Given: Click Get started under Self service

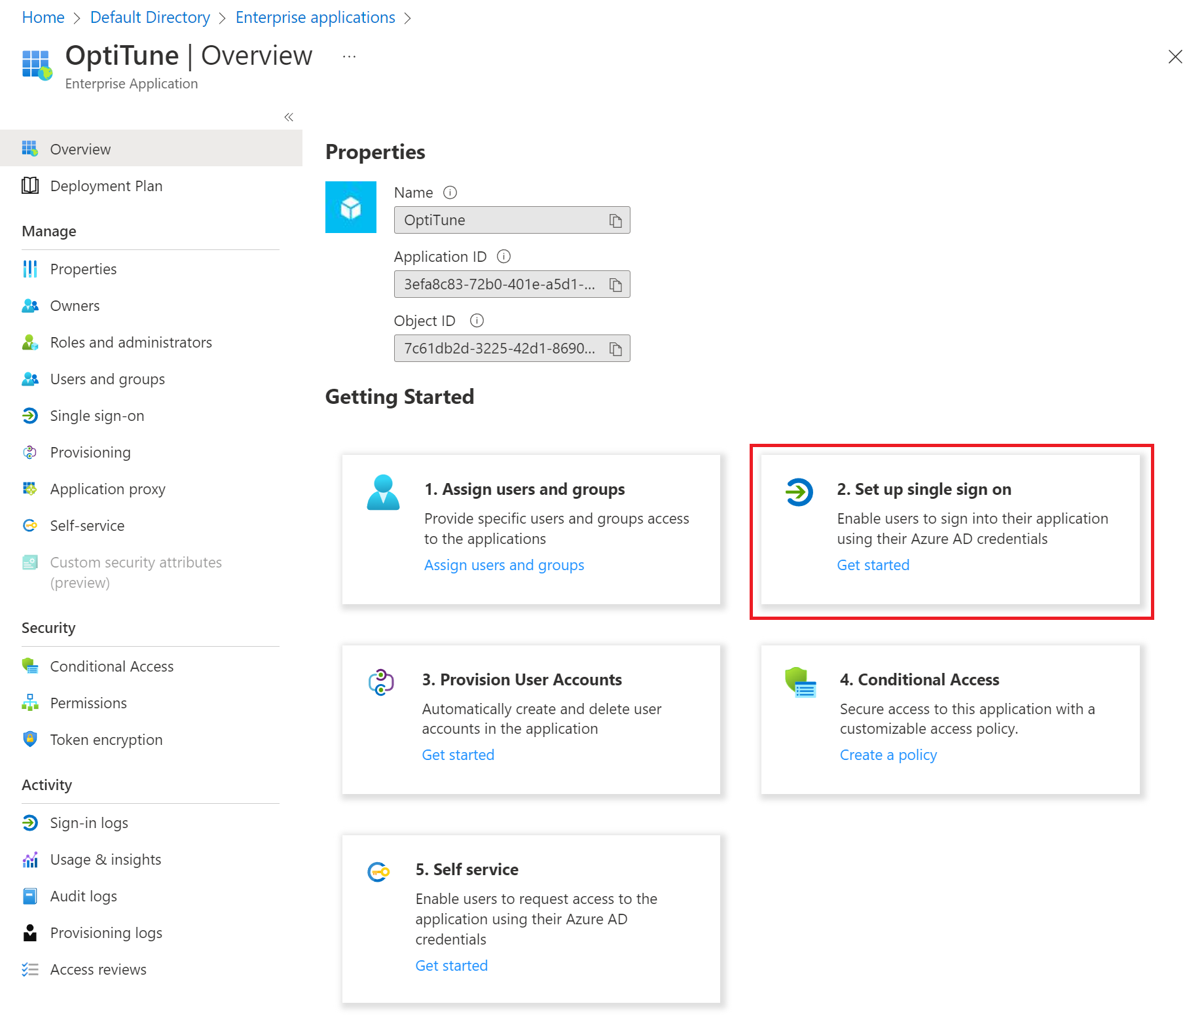Looking at the screenshot, I should click(x=451, y=966).
